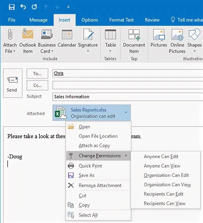Open the Format Text tab
Screen dimensions: 203x223
point(121,20)
